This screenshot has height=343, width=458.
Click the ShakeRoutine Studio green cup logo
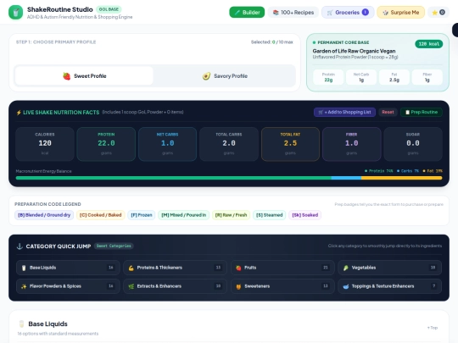(16, 12)
